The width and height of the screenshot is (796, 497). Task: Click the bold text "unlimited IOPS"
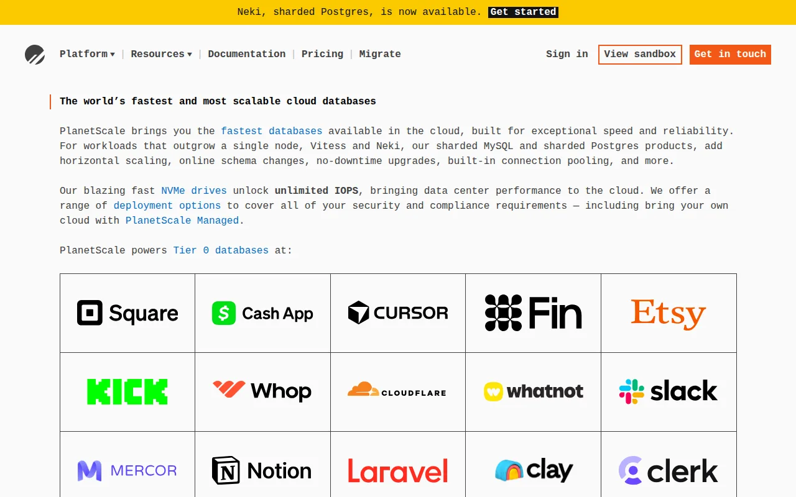click(x=317, y=191)
